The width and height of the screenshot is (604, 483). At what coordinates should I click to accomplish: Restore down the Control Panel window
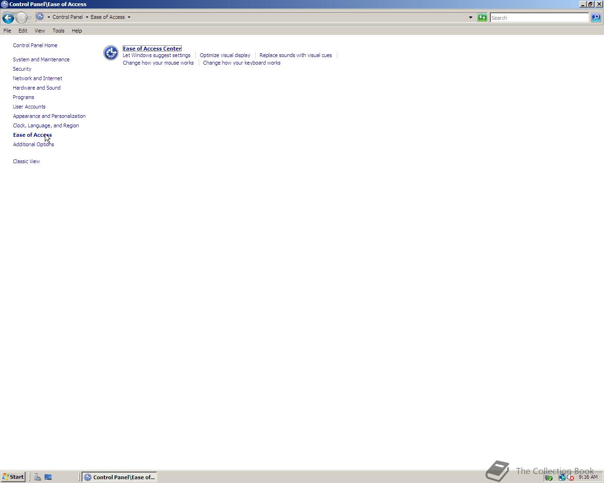coord(590,4)
